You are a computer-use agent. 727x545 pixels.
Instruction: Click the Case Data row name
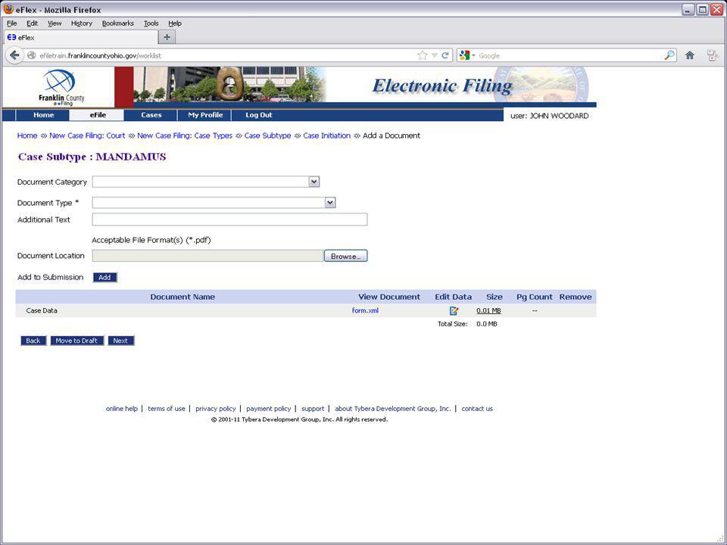click(x=42, y=310)
